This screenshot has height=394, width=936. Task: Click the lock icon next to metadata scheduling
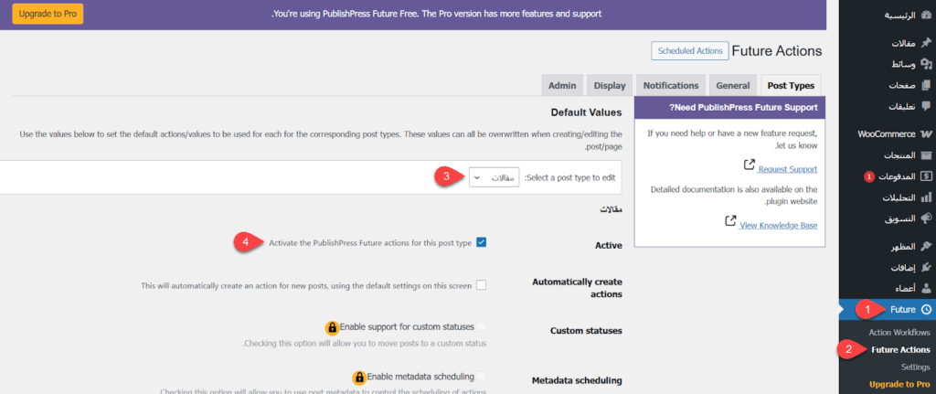358,377
